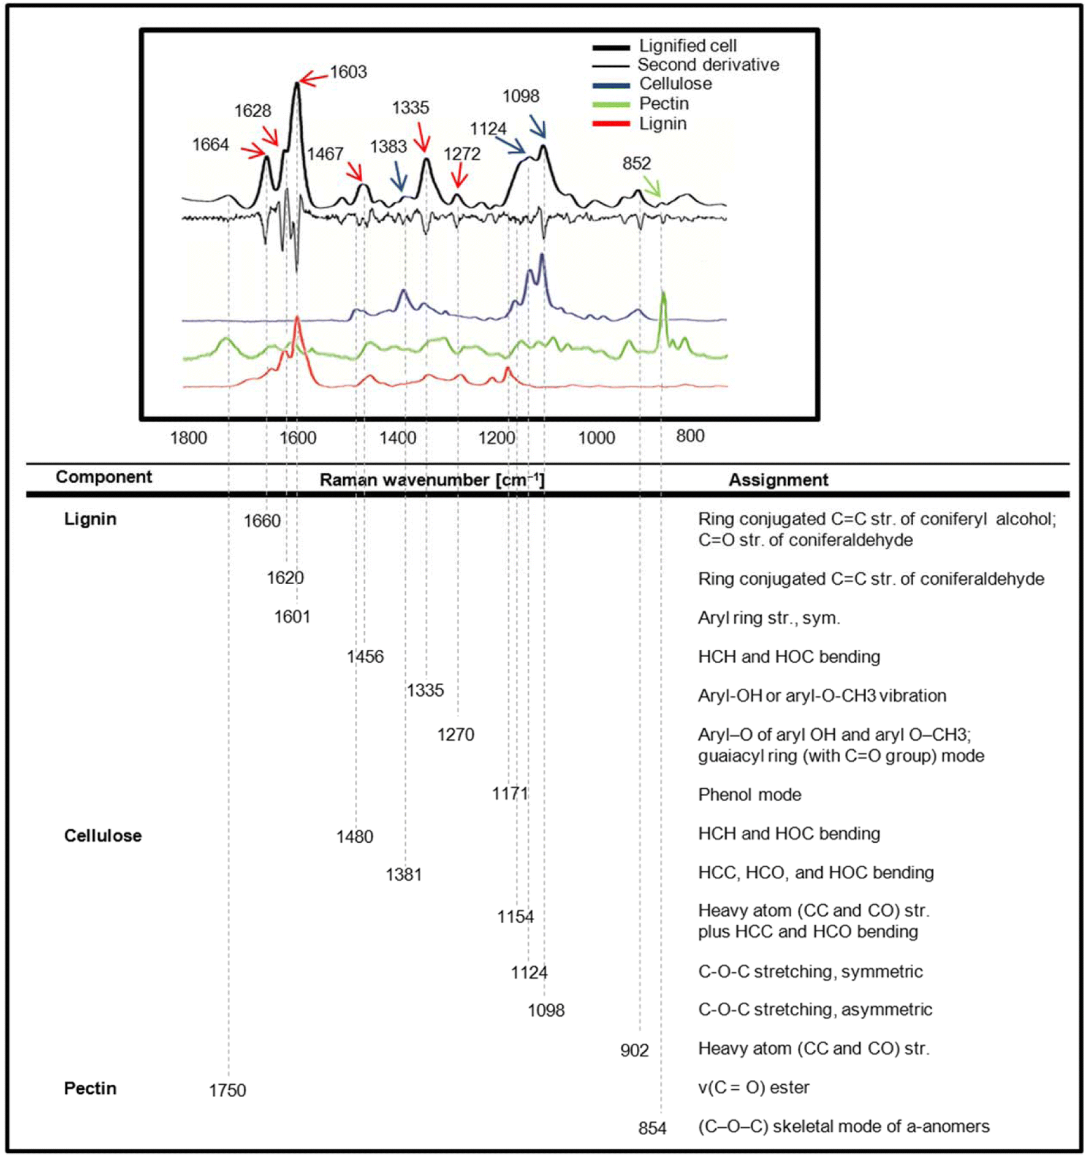Click the 1467 peak label
Viewport: 1086px width, 1156px height.
pyautogui.click(x=325, y=154)
